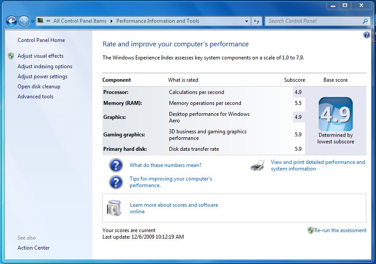Click the software box icon
Viewport: 376px width, 264px height.
pos(114,208)
